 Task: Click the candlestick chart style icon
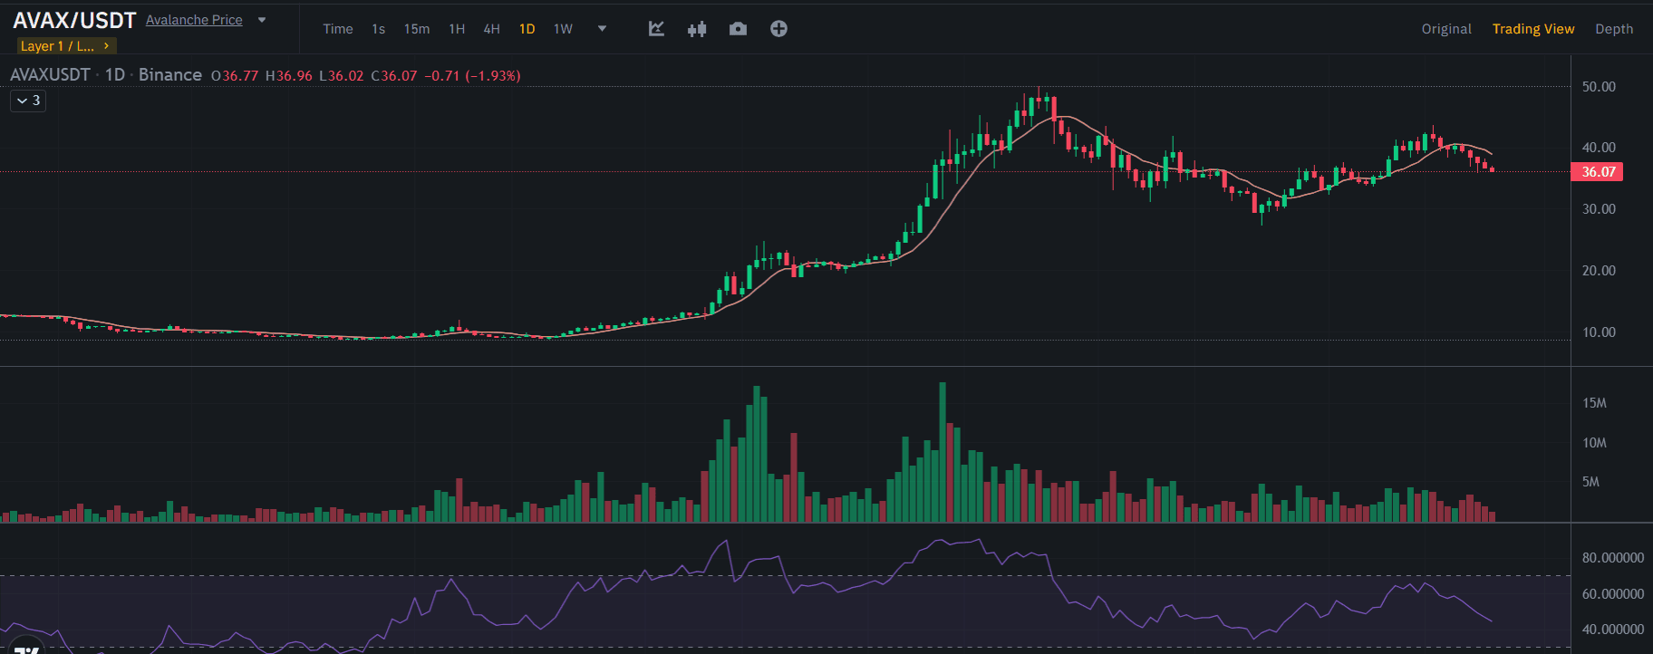(696, 29)
